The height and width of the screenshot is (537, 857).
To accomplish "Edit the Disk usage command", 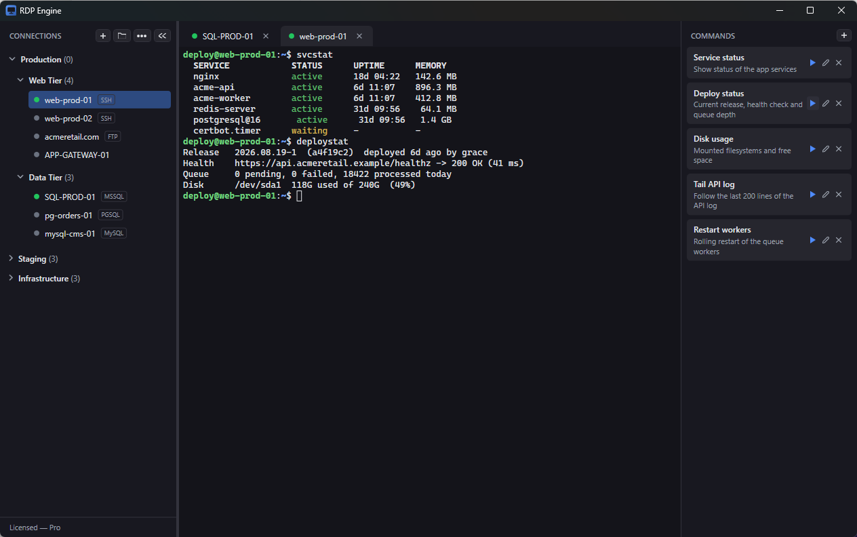I will [826, 148].
